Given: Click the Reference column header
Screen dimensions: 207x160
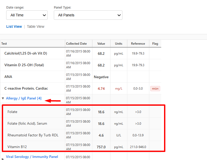Looking at the screenshot, I should 138,44.
